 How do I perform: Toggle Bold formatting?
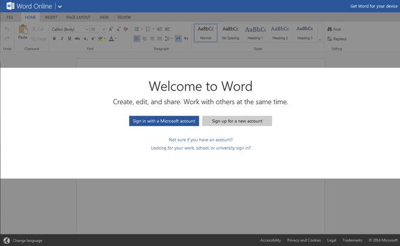54,39
